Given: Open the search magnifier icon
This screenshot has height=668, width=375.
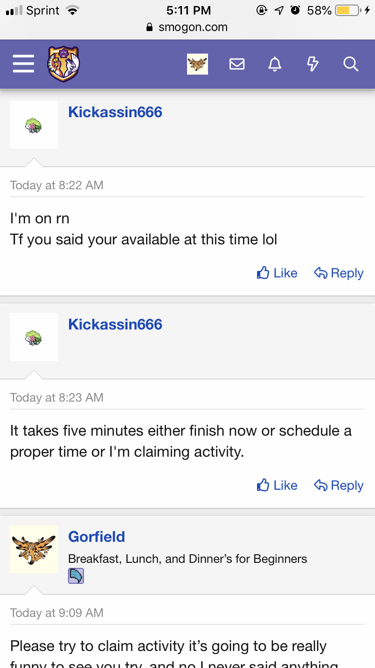Looking at the screenshot, I should click(x=350, y=64).
